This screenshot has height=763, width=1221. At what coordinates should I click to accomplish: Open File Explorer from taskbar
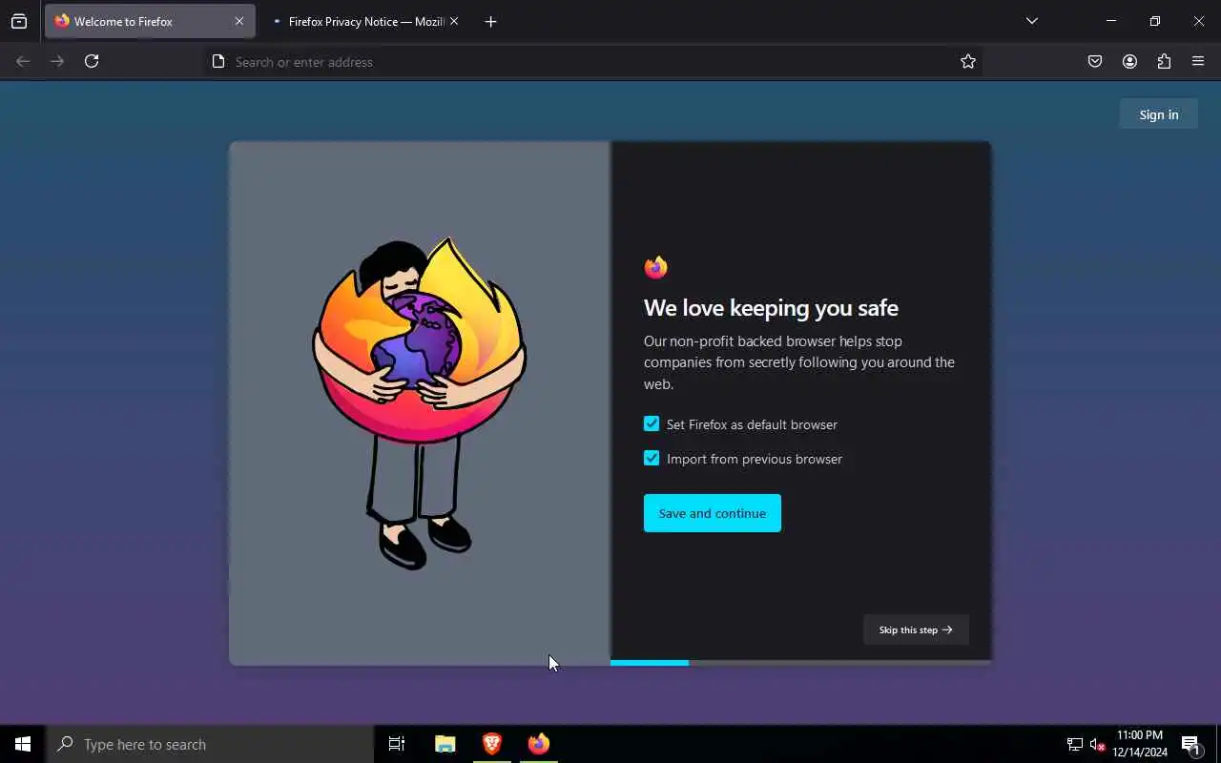(445, 744)
